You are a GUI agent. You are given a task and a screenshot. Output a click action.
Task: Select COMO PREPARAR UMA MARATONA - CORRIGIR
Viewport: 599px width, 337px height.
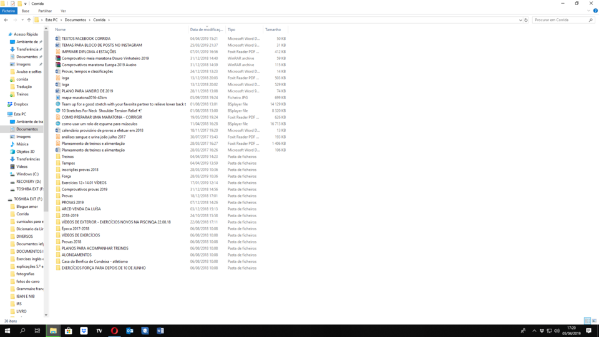point(102,117)
